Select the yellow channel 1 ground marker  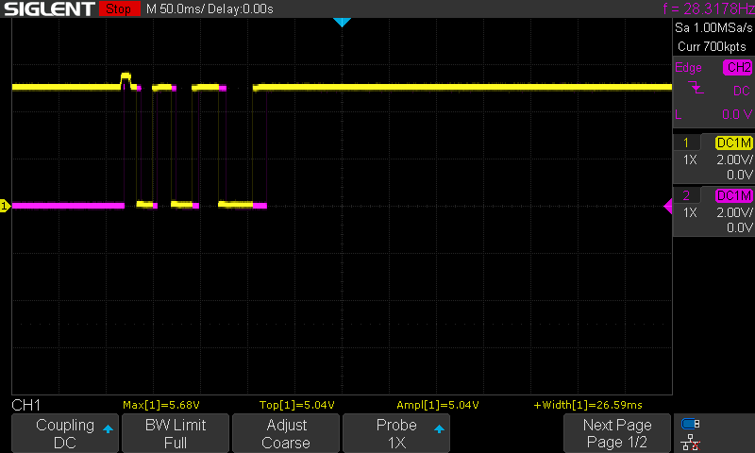pos(5,206)
